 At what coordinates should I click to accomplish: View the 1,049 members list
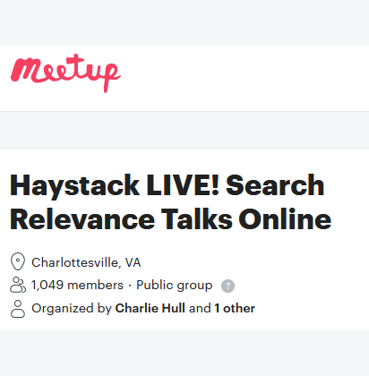(x=77, y=285)
